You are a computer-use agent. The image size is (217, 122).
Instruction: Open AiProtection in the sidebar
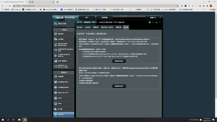click(x=64, y=45)
